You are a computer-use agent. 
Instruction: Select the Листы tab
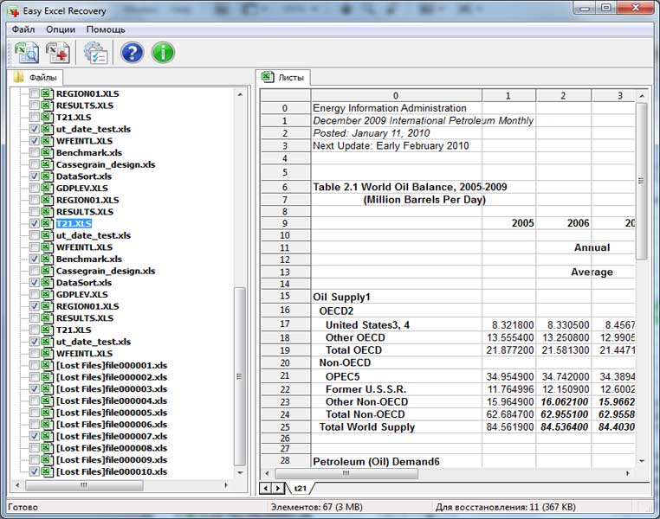(283, 77)
